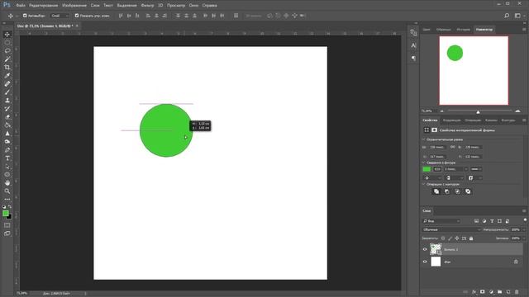Screen dimensions: 529x297
Task: Create new adjustment layer icon
Action: click(x=491, y=292)
